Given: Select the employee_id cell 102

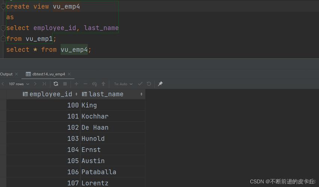Looking at the screenshot, I should pos(43,128).
